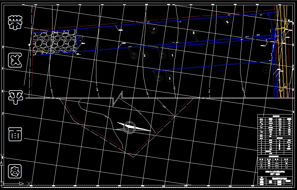
Task: Select the large title character 区
Action: [x=15, y=60]
